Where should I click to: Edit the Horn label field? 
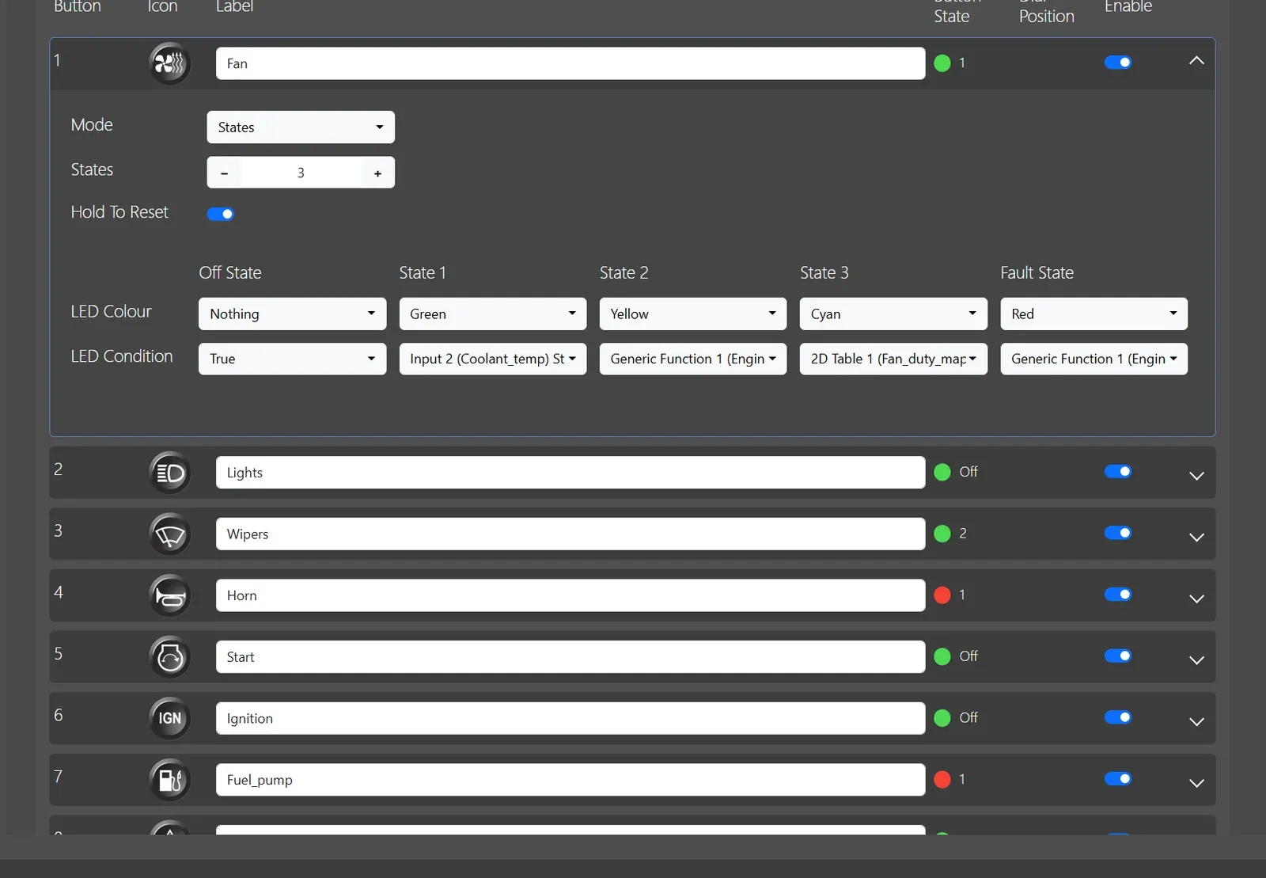coord(570,595)
